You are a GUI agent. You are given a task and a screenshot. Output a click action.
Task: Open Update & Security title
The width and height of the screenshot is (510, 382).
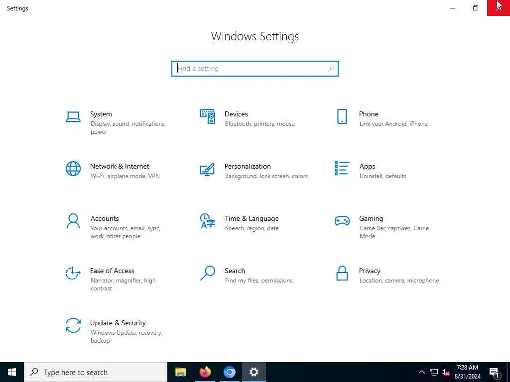(118, 323)
